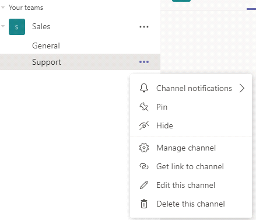Click the purple Support channel ellipsis

144,62
